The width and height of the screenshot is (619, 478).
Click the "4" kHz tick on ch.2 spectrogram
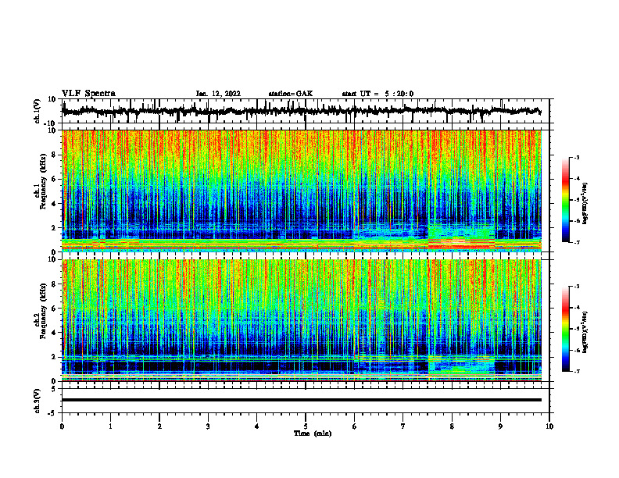tap(54, 333)
